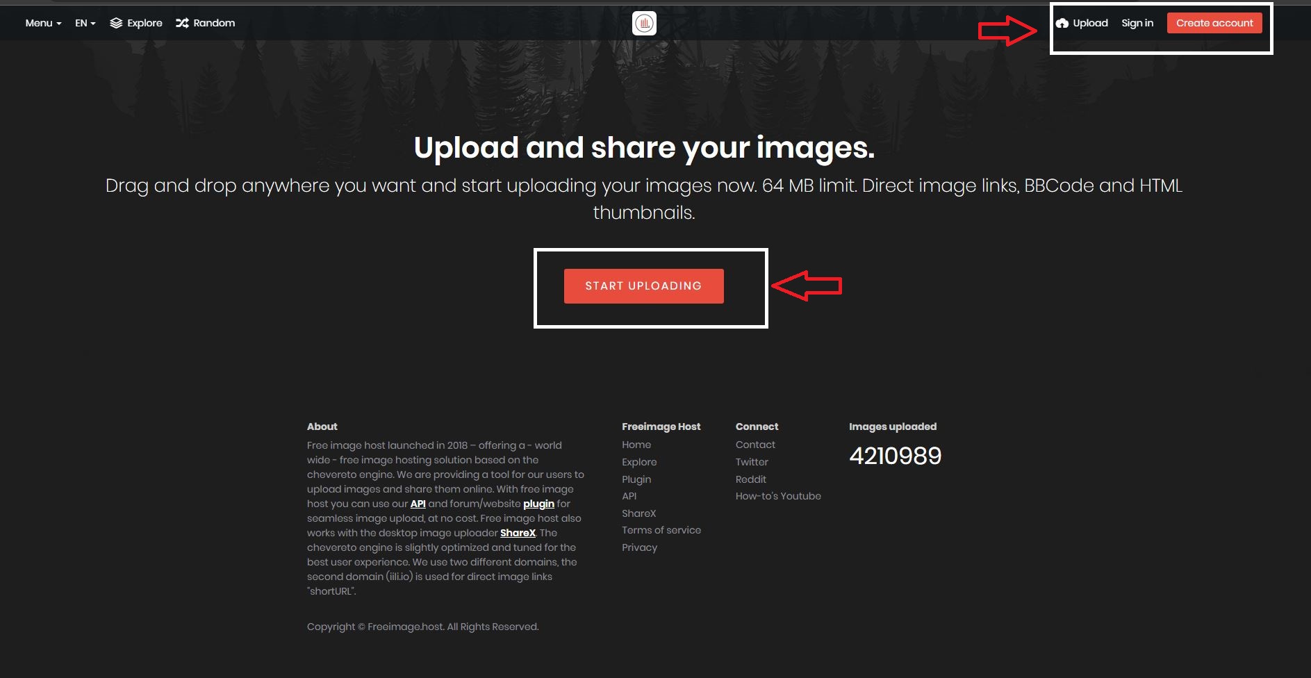Viewport: 1311px width, 678px height.
Task: Open Terms of service footer link
Action: click(x=661, y=531)
